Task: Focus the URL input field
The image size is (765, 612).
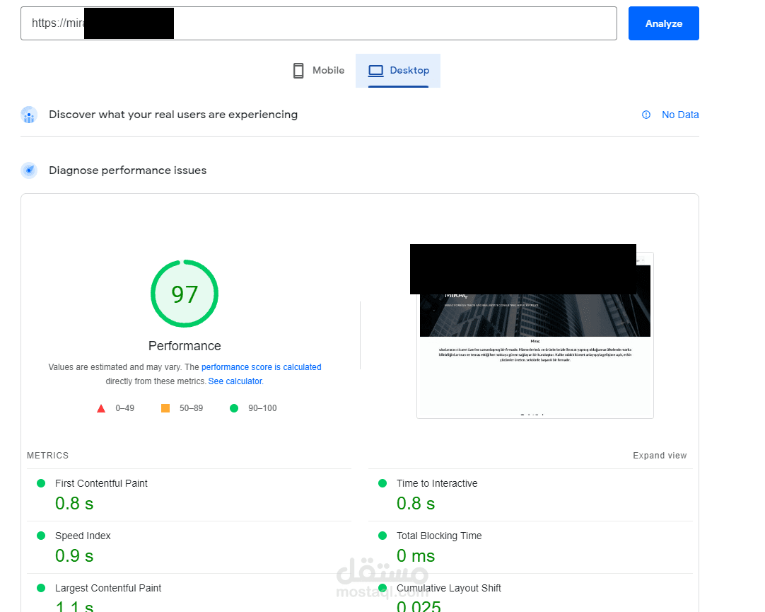Action: pos(319,23)
